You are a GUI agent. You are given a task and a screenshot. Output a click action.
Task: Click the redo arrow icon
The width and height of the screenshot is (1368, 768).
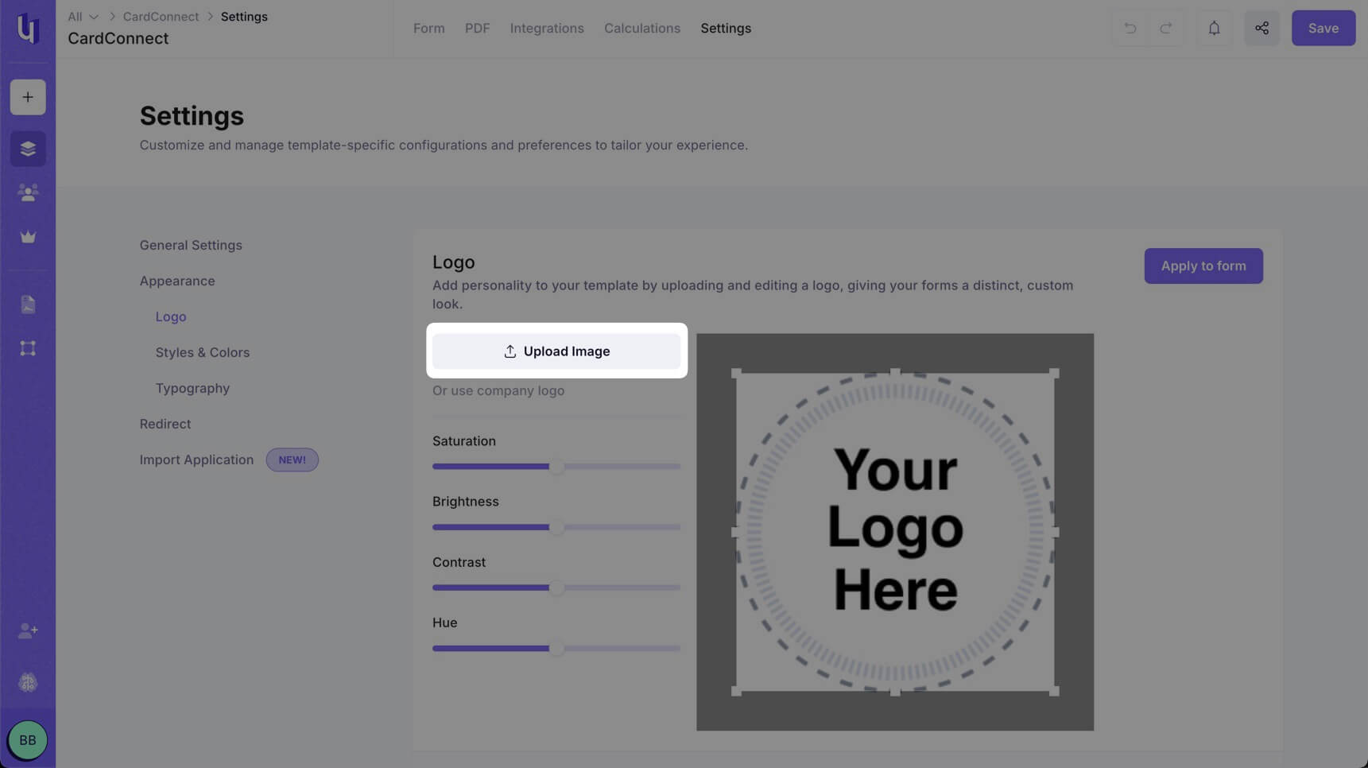1165,28
